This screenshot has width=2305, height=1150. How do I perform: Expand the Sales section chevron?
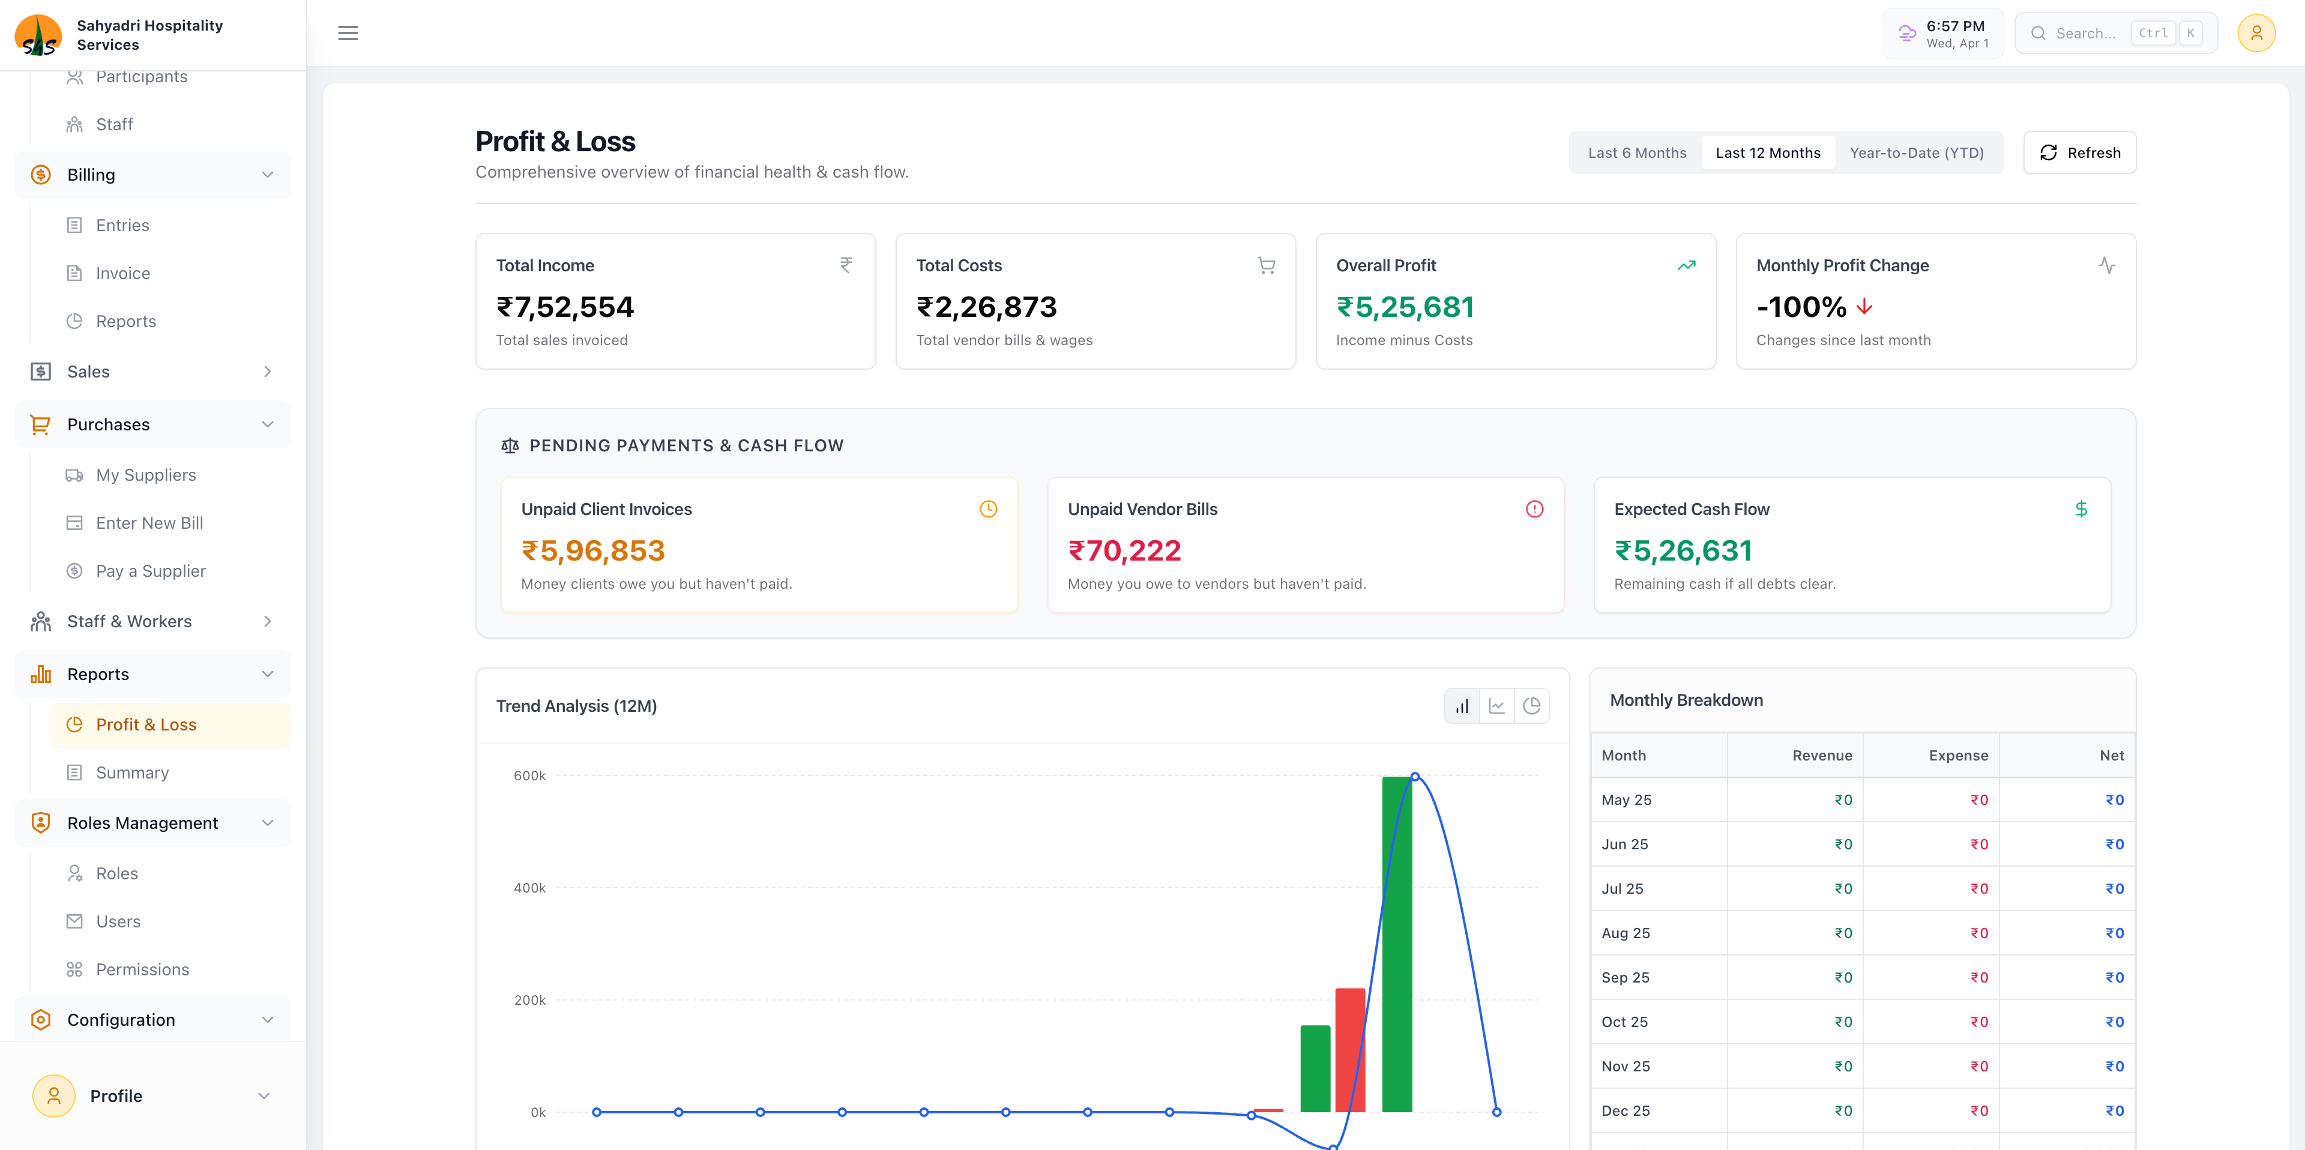[268, 372]
